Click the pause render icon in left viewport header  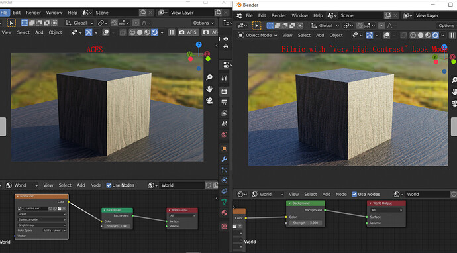172,32
